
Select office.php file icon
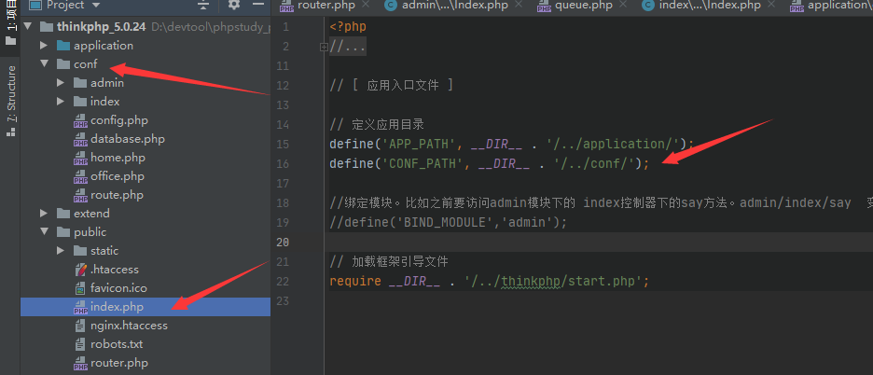pos(81,176)
